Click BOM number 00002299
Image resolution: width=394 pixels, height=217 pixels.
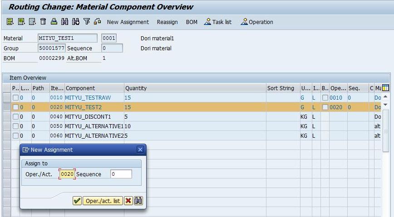tap(52, 58)
